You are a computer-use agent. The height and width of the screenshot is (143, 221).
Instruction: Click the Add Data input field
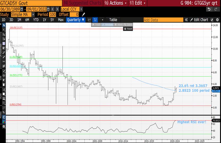tap(163, 20)
